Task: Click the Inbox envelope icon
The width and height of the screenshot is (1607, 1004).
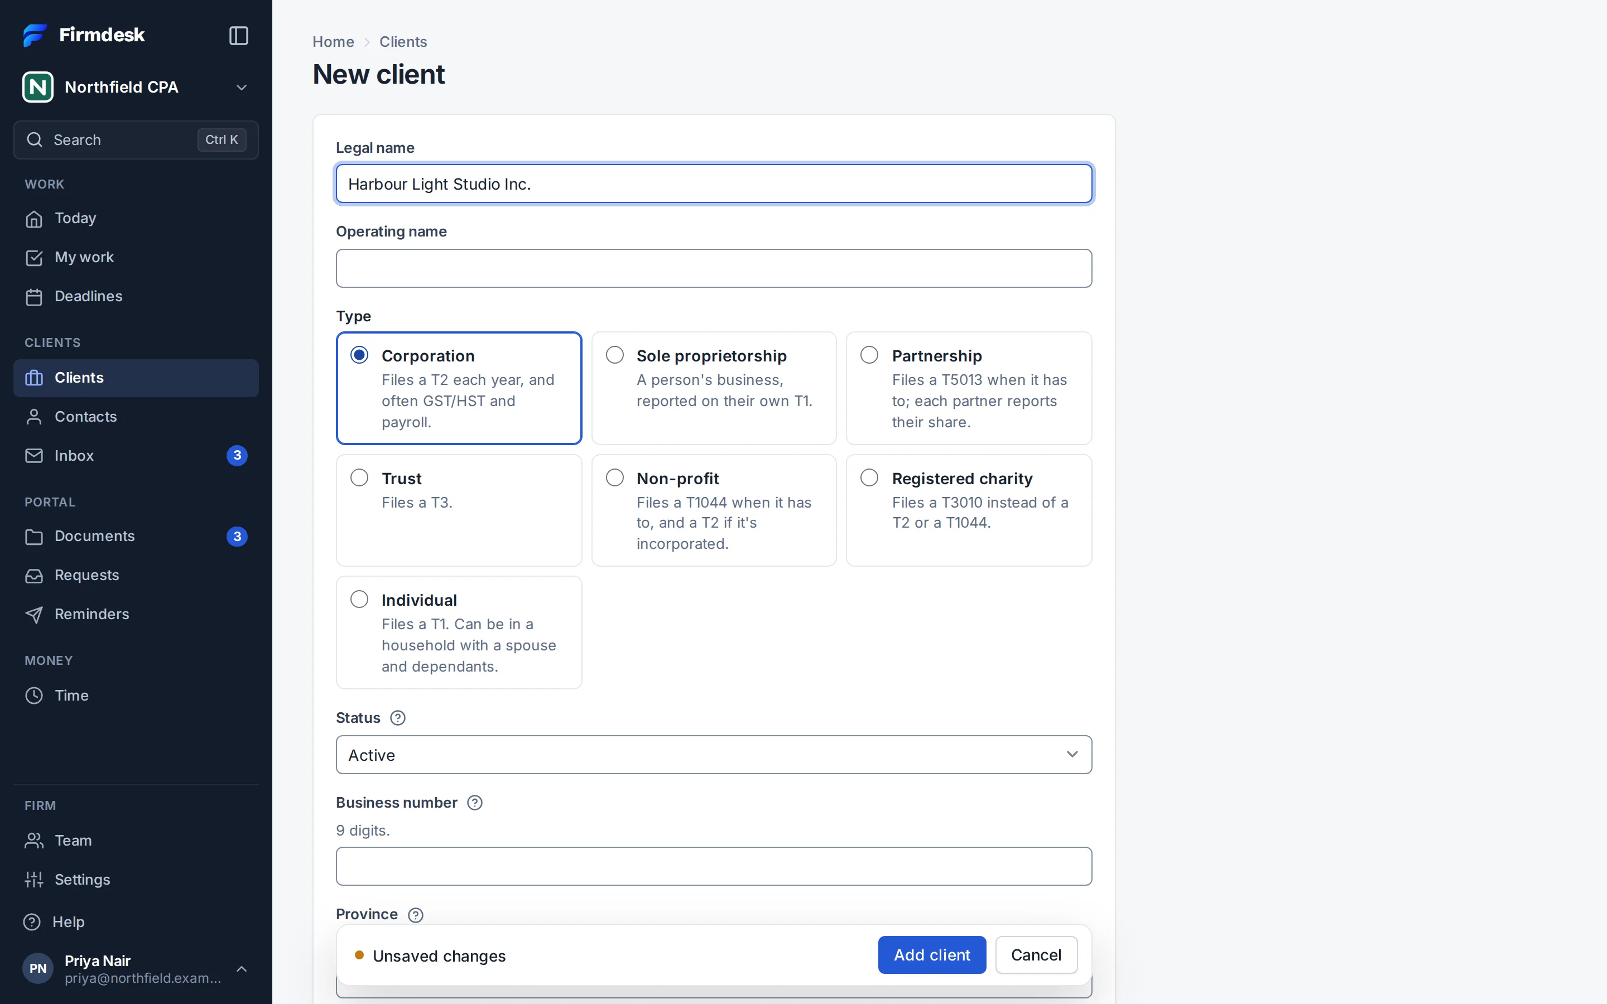Action: [x=34, y=456]
